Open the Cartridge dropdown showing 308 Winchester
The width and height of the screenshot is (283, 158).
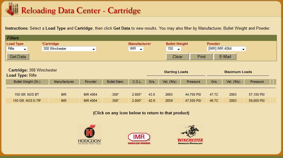[x=69, y=49]
